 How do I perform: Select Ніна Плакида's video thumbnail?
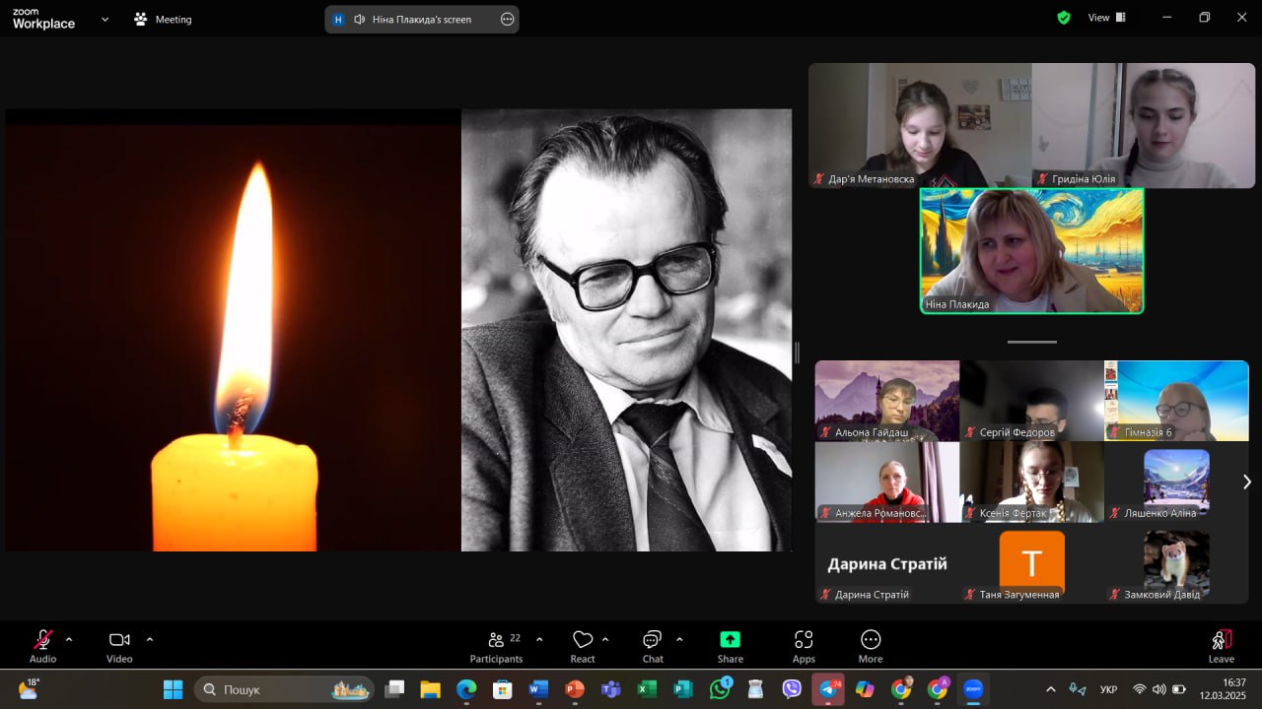coord(1031,250)
